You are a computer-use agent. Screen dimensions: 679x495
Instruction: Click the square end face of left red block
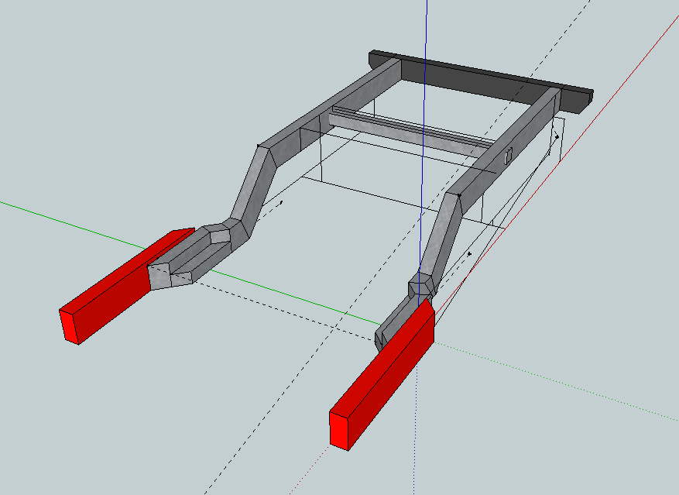71,325
